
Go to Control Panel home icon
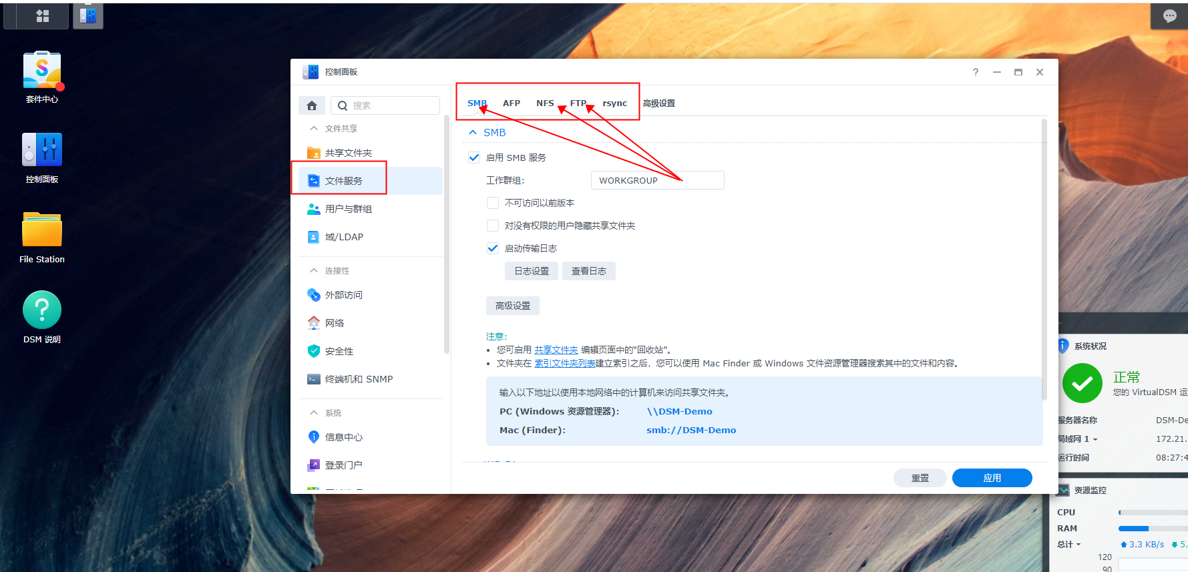(312, 105)
